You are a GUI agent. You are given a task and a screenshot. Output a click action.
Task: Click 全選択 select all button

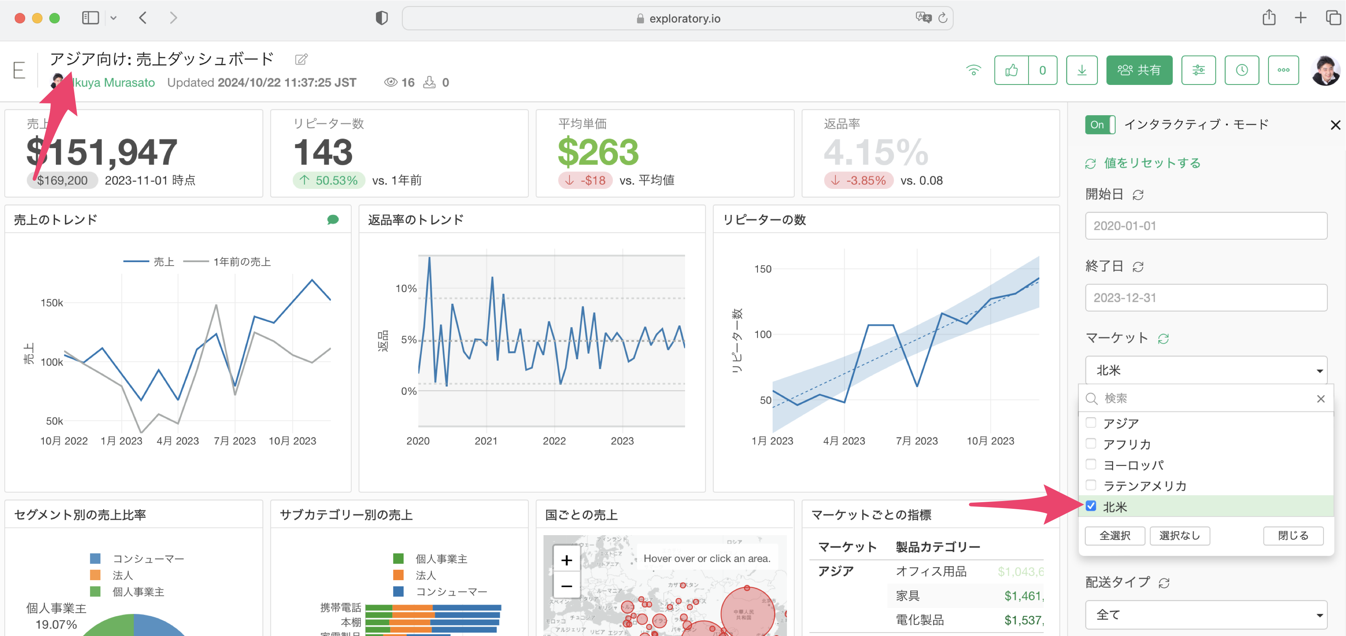pos(1115,536)
